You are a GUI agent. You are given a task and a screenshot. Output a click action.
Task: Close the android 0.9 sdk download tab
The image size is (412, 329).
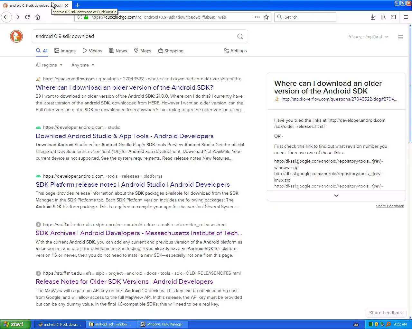click(x=66, y=5)
